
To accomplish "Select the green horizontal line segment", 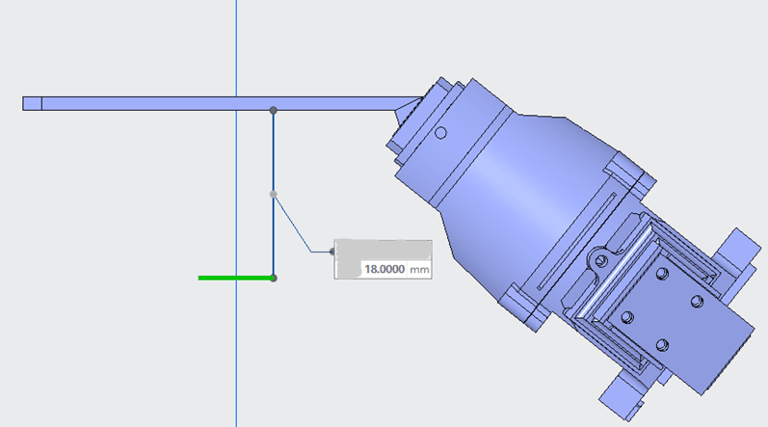I will pyautogui.click(x=235, y=279).
